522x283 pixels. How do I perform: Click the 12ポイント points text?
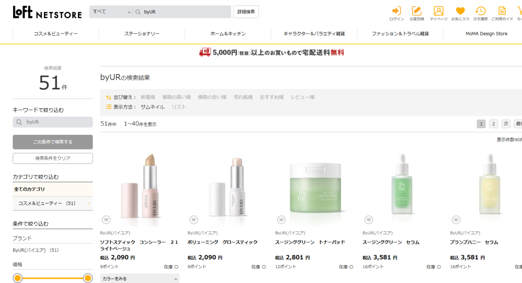pos(285,267)
